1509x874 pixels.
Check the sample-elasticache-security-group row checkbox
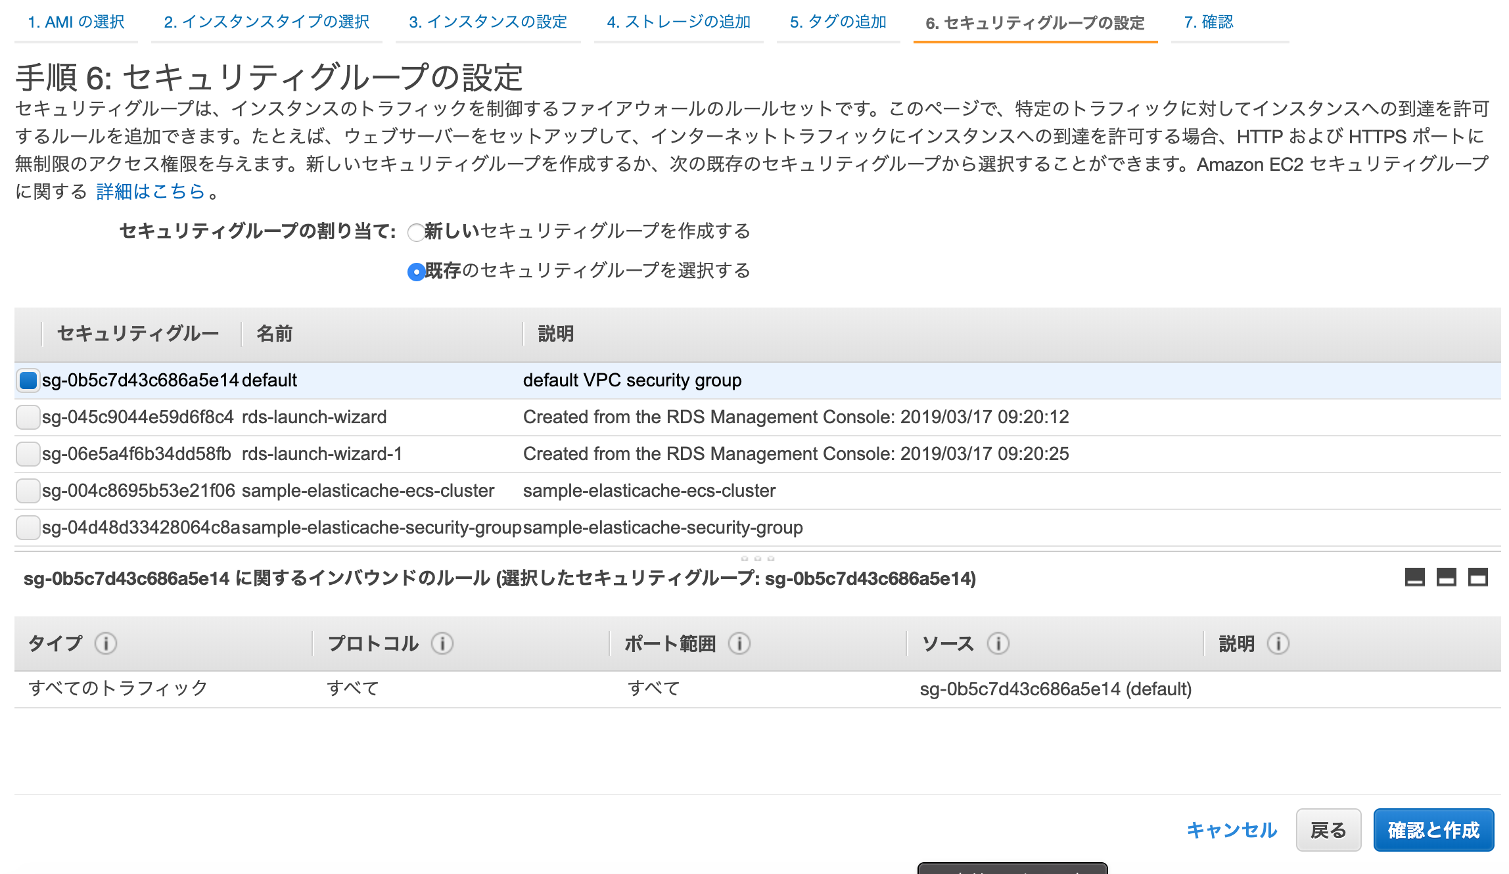[x=28, y=528]
